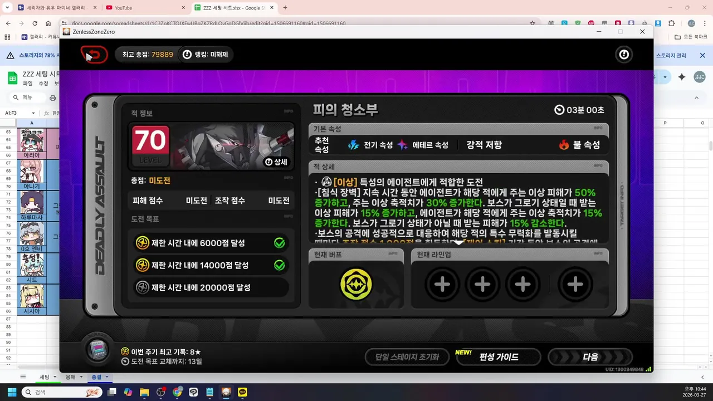Select the yellow current buff icon
Screen dimensions: 713x401
coord(356,285)
